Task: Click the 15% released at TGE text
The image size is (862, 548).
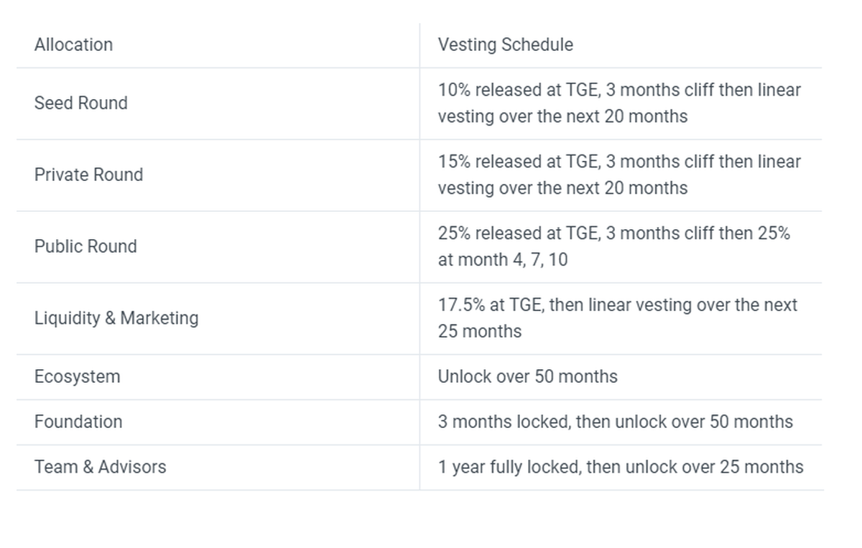Action: tap(518, 162)
